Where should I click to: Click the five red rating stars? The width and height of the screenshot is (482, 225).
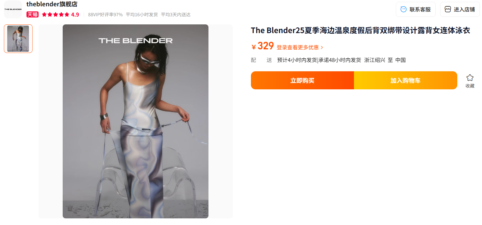click(x=55, y=14)
